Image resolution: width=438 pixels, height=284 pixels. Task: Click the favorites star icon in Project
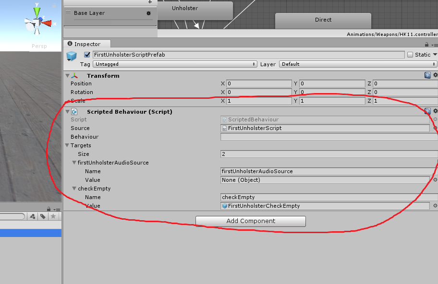[53, 216]
